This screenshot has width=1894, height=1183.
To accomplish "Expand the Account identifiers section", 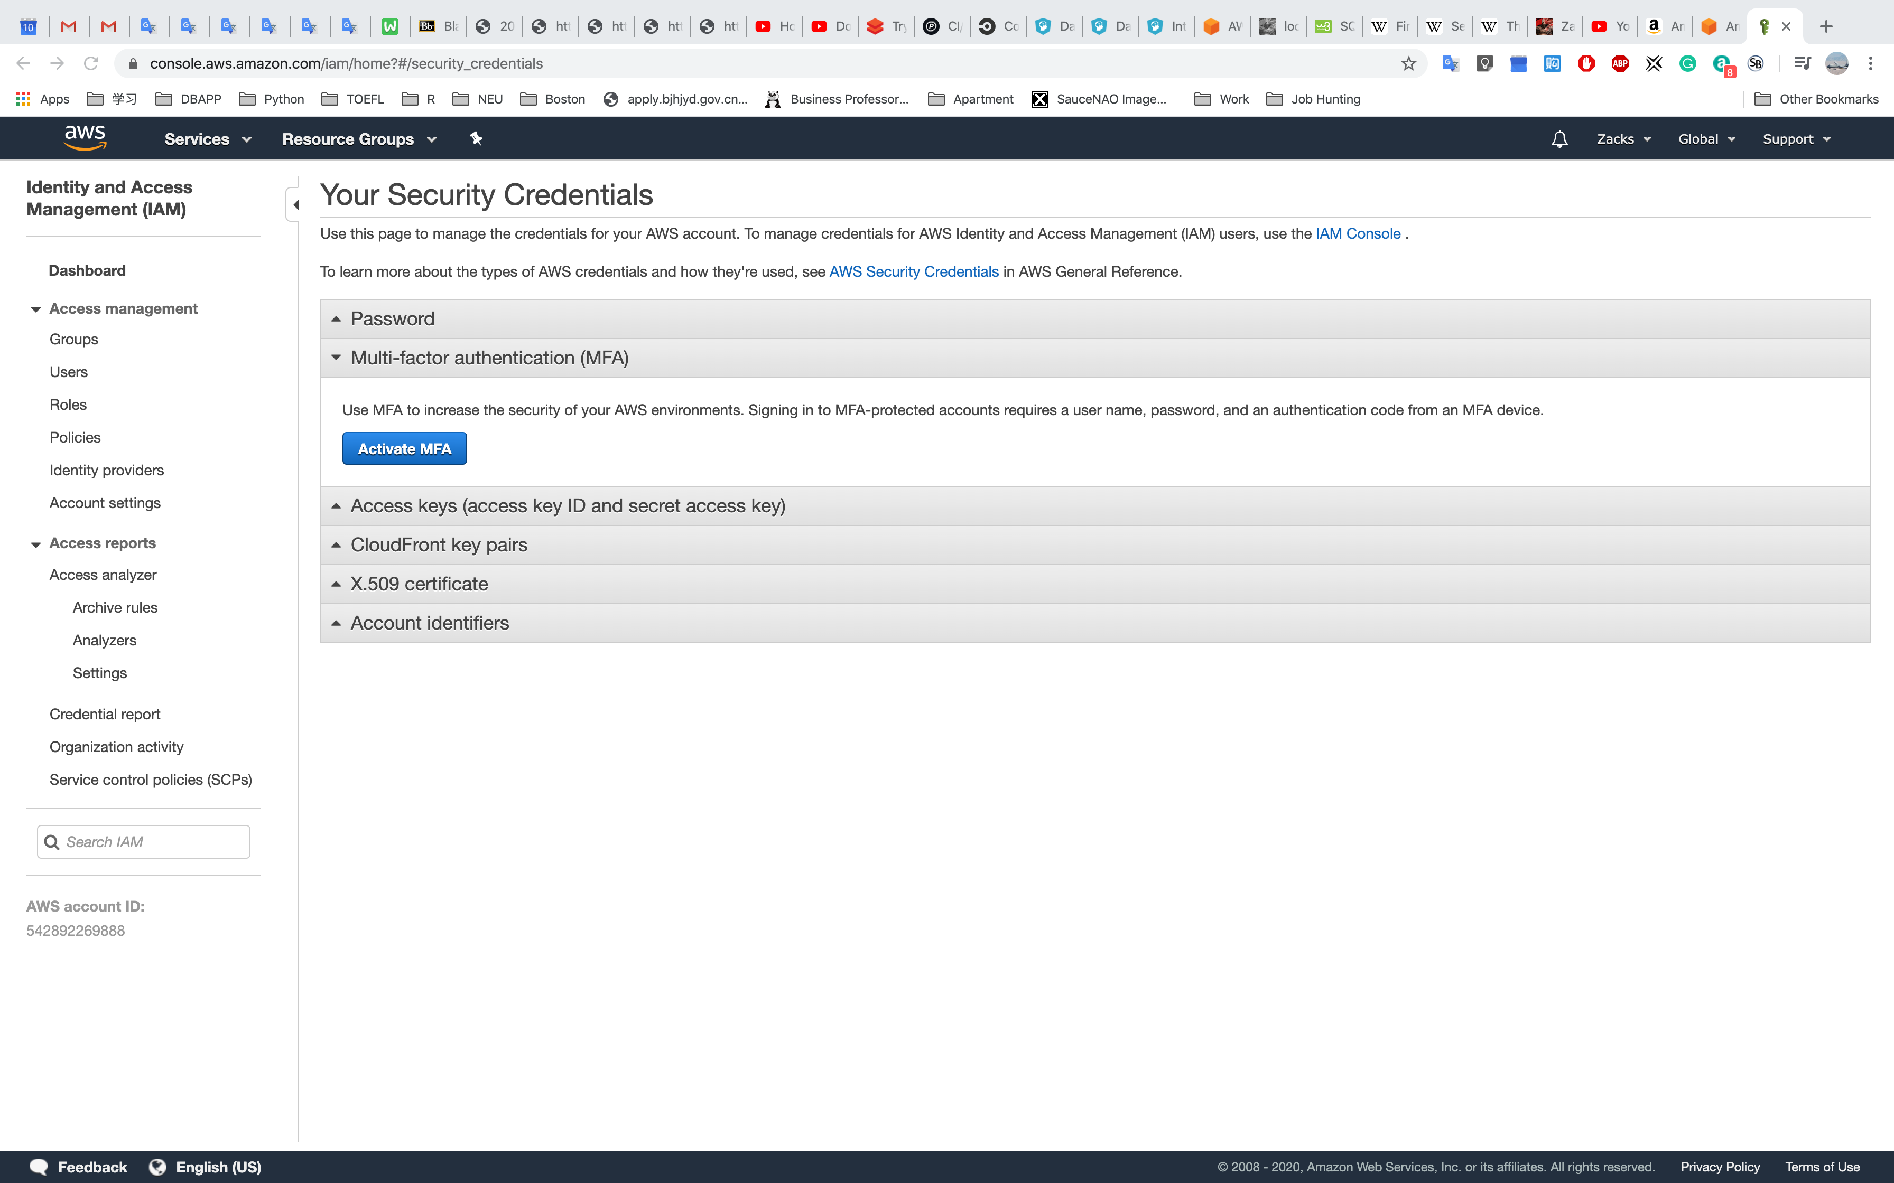I will (x=430, y=623).
